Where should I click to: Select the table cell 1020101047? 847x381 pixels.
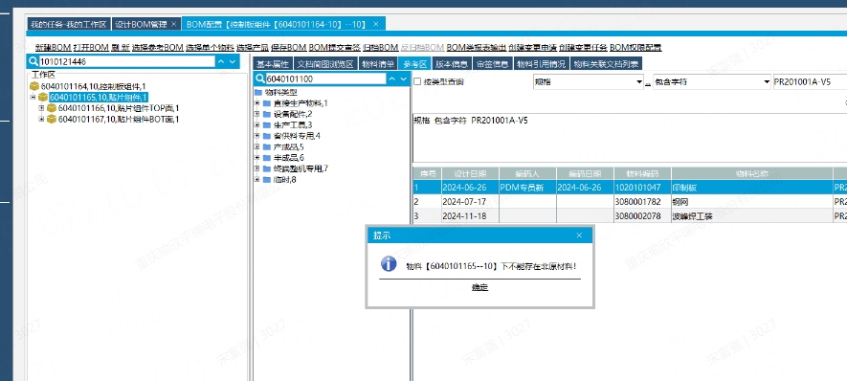point(642,188)
